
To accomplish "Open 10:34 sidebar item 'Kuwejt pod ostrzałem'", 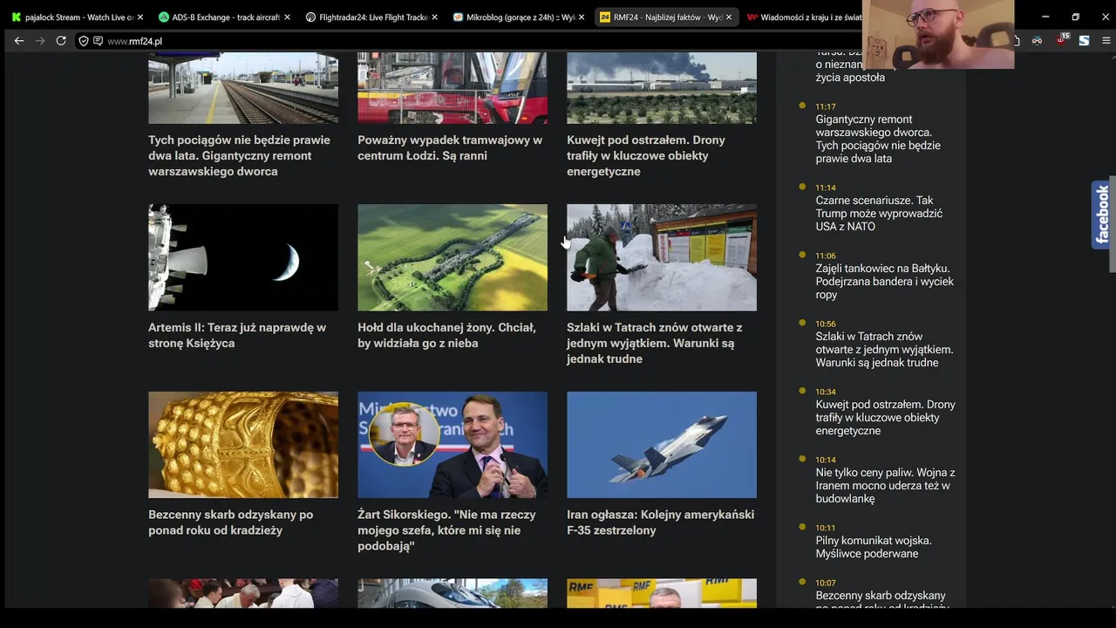I will click(885, 418).
